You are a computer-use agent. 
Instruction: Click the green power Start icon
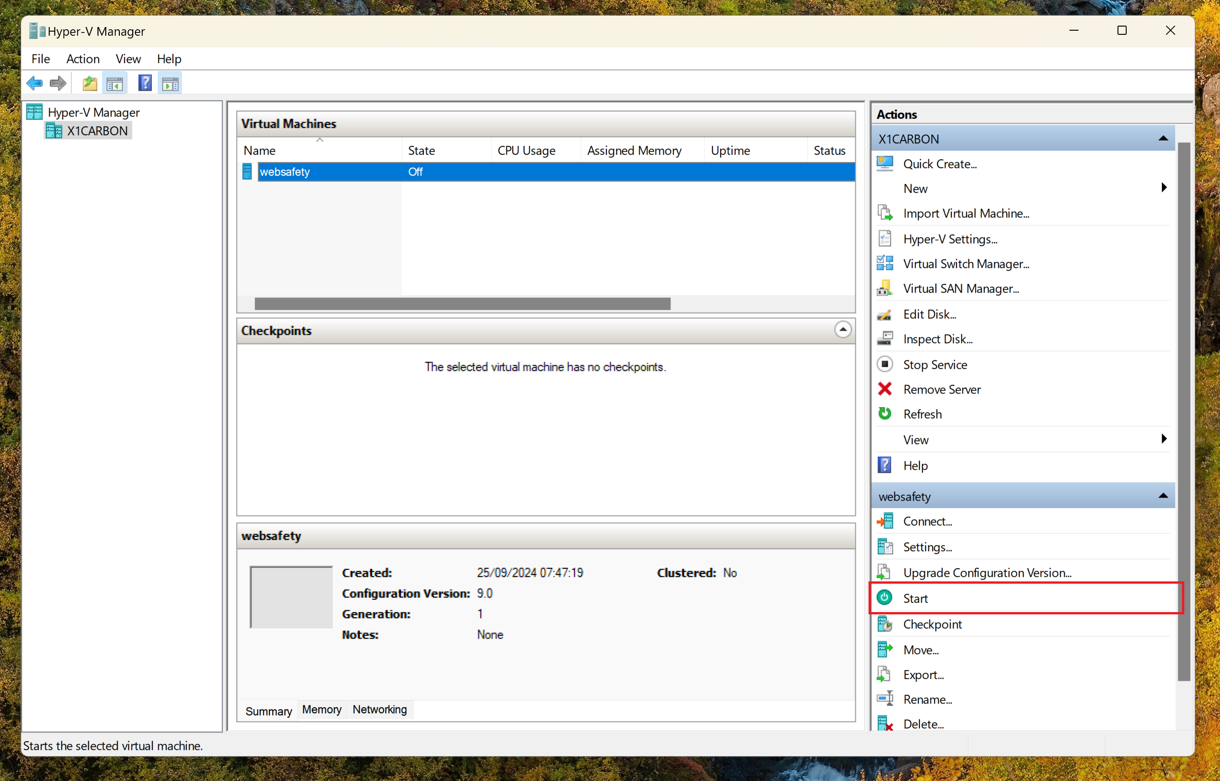pos(885,598)
